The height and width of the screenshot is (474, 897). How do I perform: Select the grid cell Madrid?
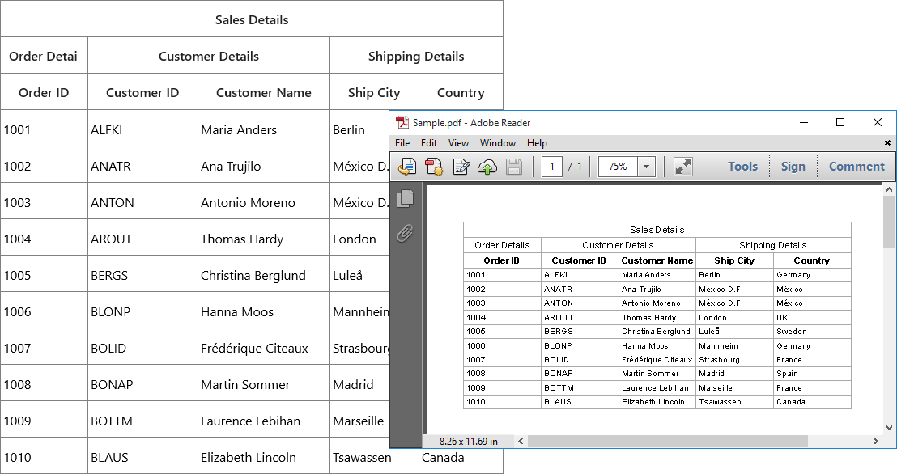coord(359,385)
